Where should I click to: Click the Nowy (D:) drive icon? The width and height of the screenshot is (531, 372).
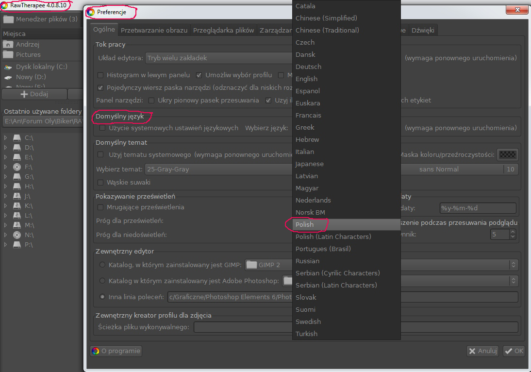(x=8, y=77)
